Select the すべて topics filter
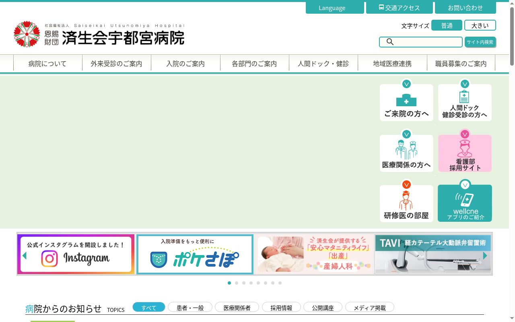The width and height of the screenshot is (515, 322). pyautogui.click(x=149, y=308)
